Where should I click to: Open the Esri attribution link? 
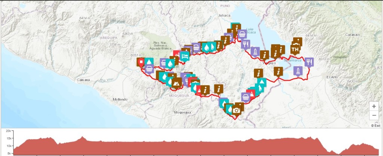(x=375, y=126)
